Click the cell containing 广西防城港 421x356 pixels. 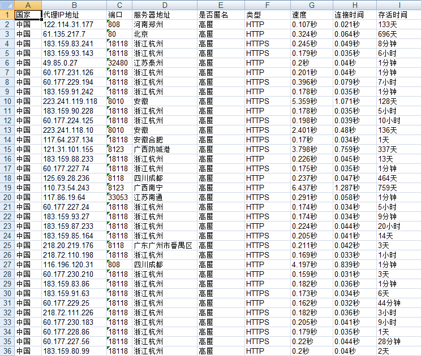click(x=164, y=149)
